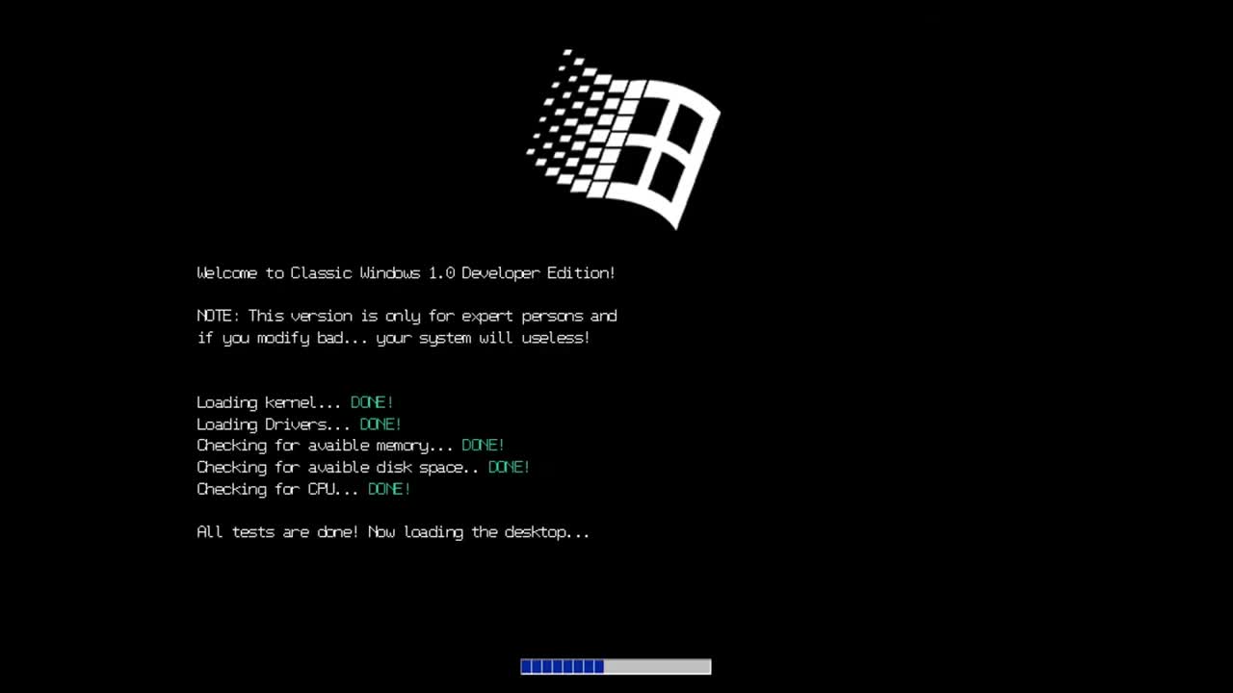
Task: Click the NOTE warning text line
Action: 407,316
